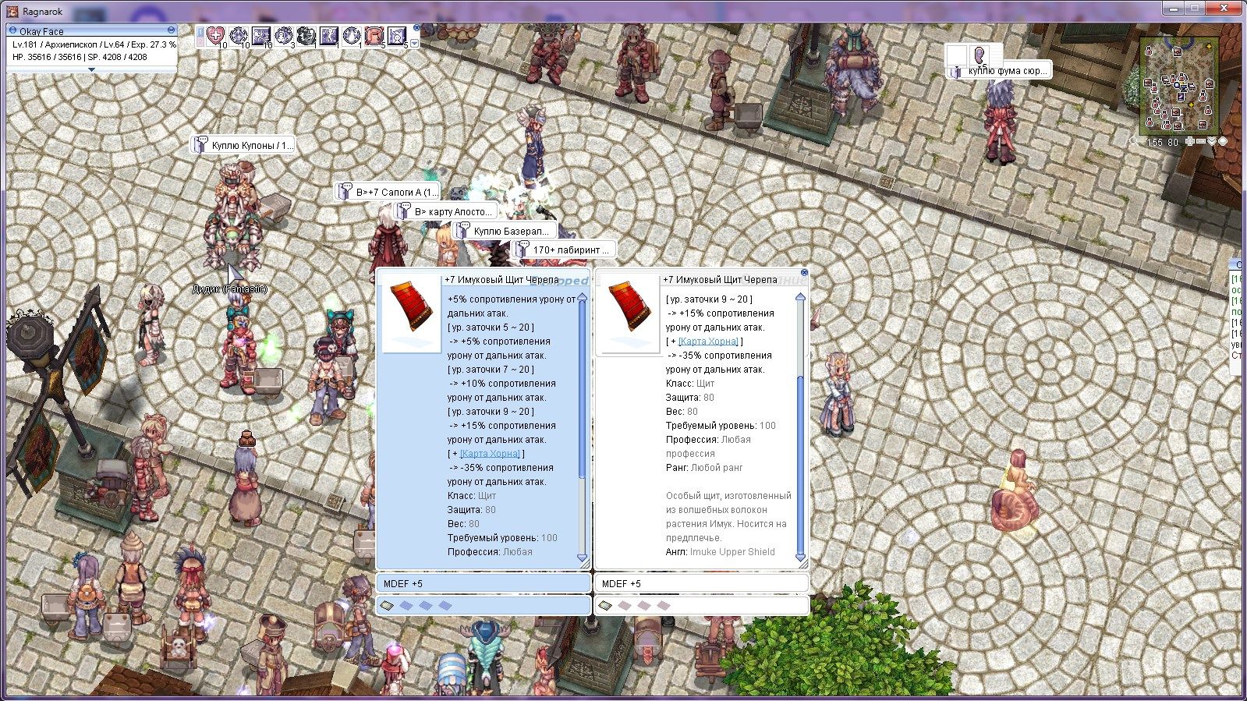This screenshot has height=701, width=1247.
Task: Expand the Okay Face status window arrow
Action: [91, 69]
